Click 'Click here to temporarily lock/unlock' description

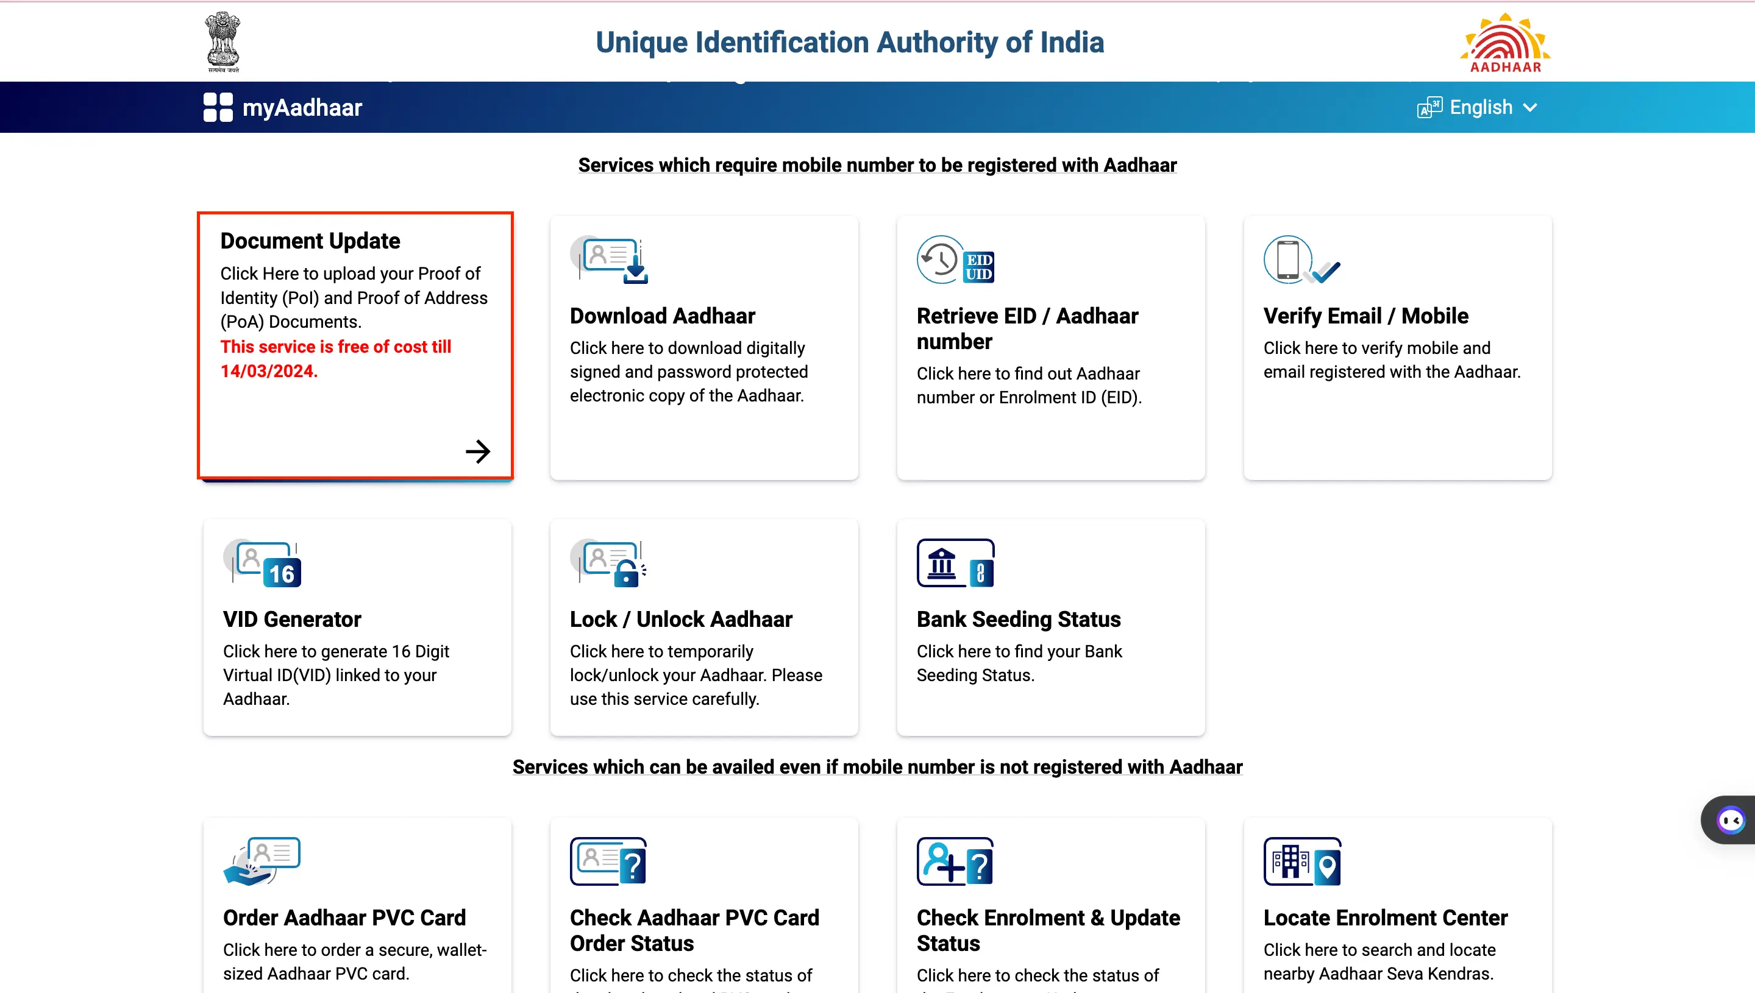696,675
